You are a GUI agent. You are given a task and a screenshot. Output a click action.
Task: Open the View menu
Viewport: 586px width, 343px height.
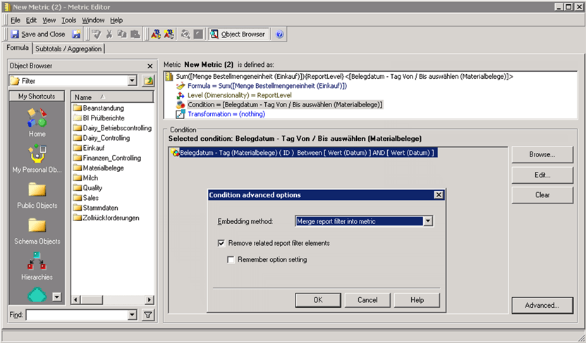(x=49, y=20)
